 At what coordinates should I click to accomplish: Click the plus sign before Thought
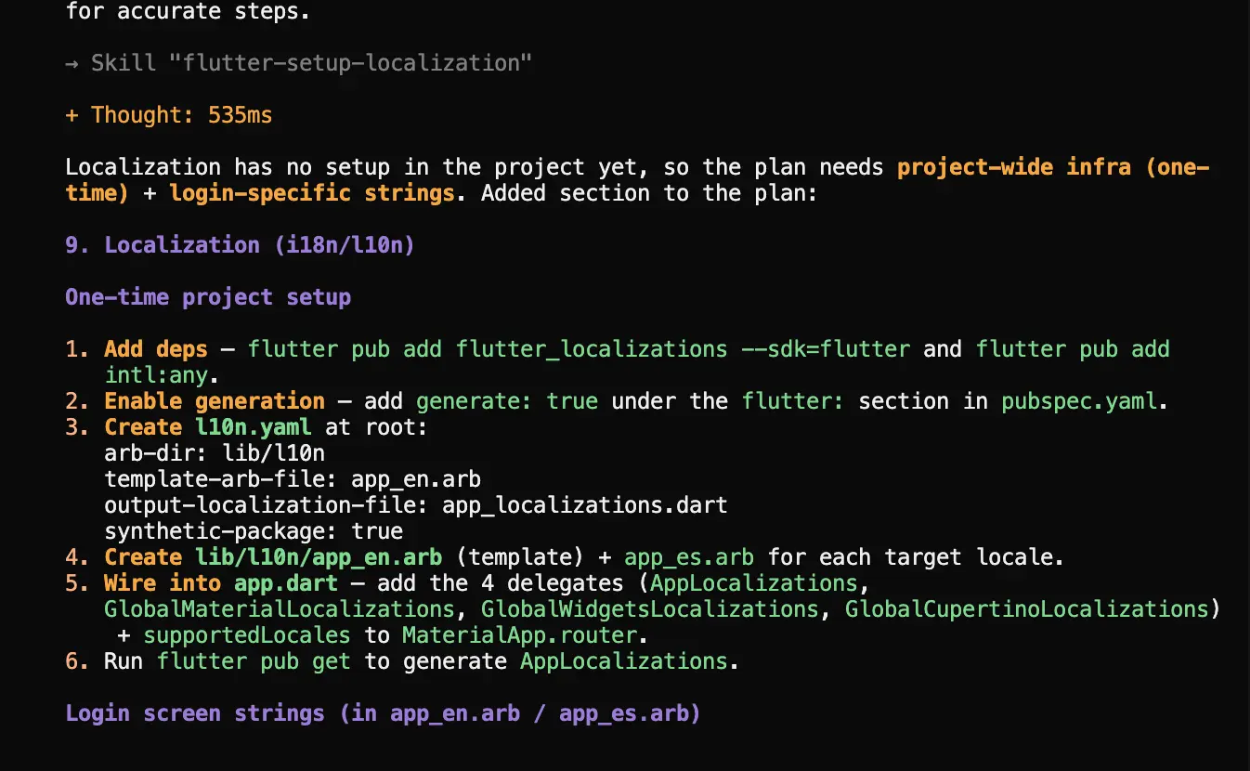[72, 115]
